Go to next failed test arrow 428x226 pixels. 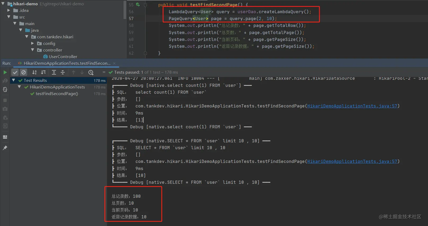(x=82, y=72)
